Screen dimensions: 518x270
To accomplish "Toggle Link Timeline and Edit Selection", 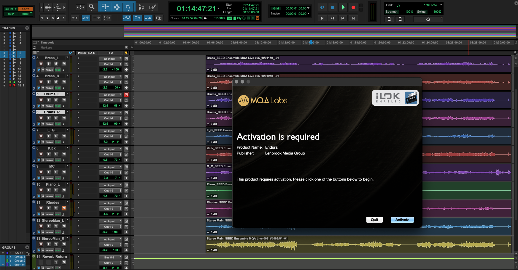I will pos(86,18).
